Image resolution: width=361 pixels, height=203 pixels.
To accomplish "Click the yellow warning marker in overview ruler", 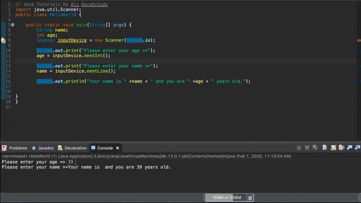I will [359, 40].
